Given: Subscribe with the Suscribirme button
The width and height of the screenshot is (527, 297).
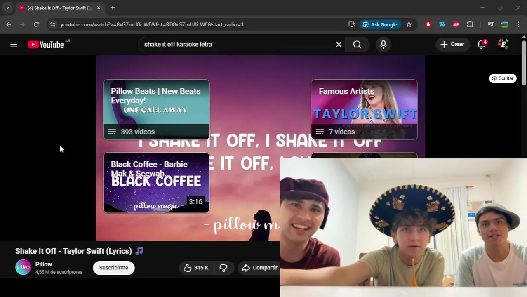Looking at the screenshot, I should pyautogui.click(x=114, y=268).
